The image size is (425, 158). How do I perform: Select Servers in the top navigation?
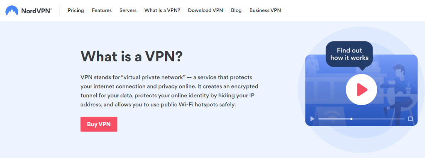click(x=128, y=10)
